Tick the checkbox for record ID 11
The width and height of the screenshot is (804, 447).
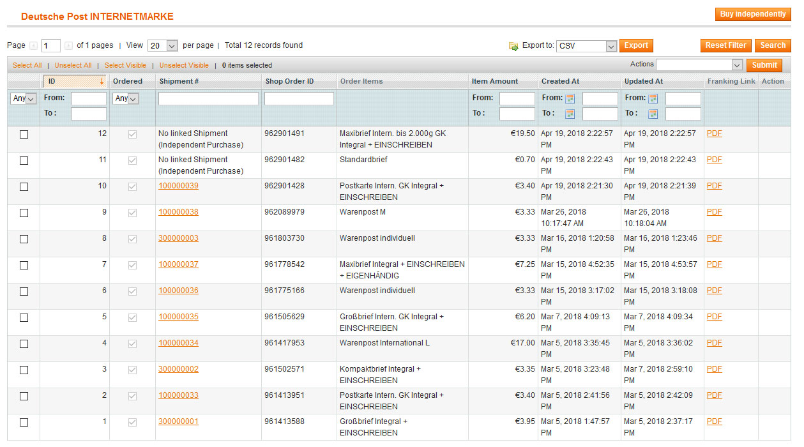[24, 160]
